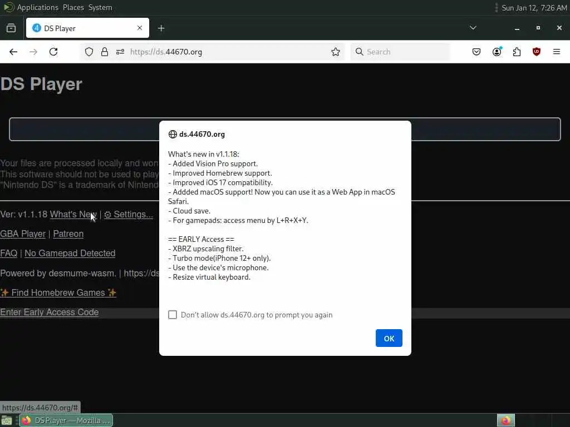
Task: Click the show desktop icon in bottom panel
Action: click(7, 420)
